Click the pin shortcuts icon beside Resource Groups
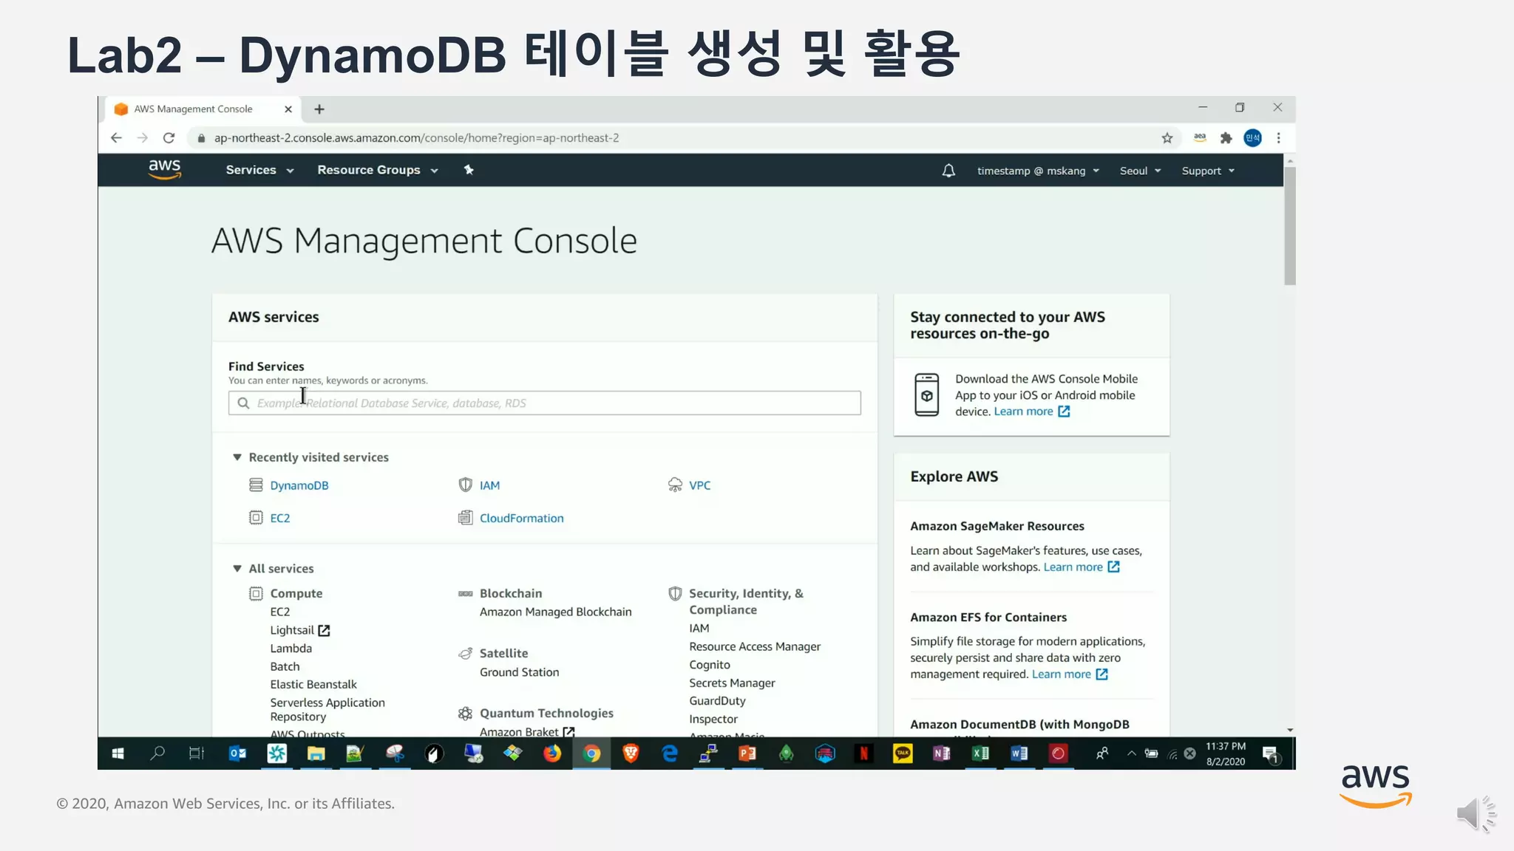The width and height of the screenshot is (1514, 851). pyautogui.click(x=469, y=170)
